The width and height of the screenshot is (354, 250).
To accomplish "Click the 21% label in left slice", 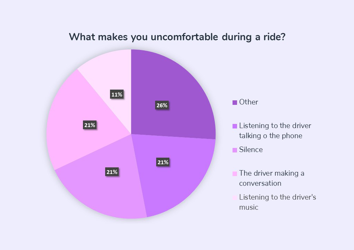I will coord(90,125).
